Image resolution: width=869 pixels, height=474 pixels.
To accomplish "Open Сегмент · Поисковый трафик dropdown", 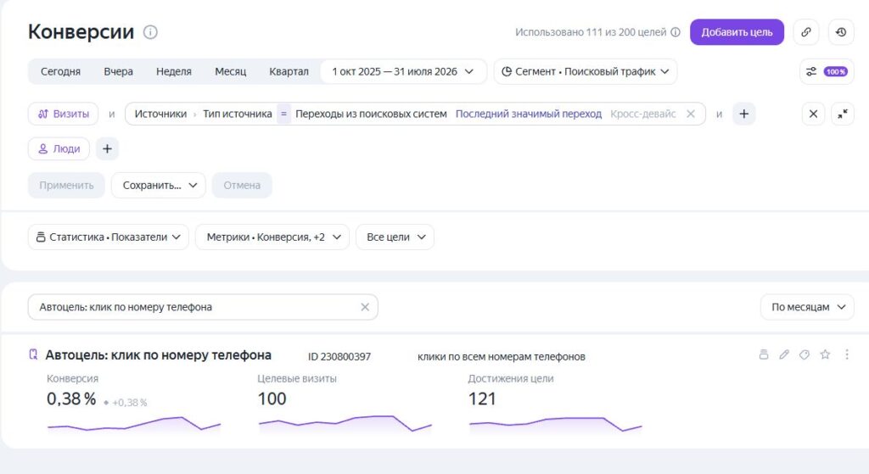I will [x=586, y=71].
